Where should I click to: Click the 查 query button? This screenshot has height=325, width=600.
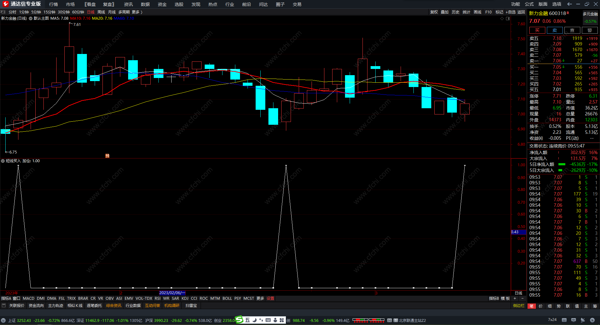pos(572,30)
